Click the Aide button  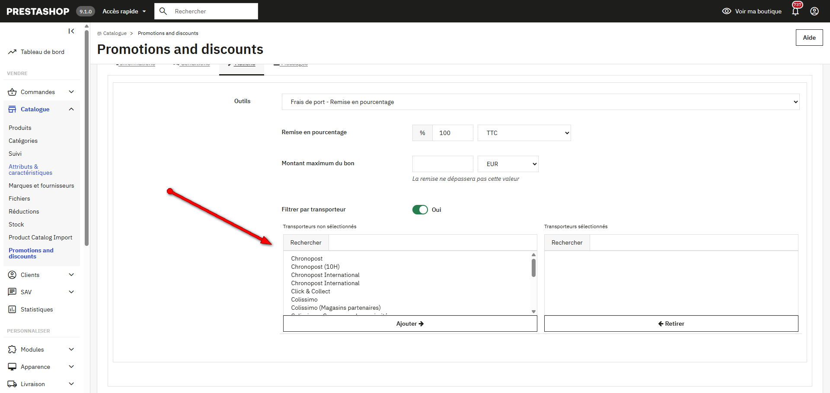pyautogui.click(x=809, y=38)
